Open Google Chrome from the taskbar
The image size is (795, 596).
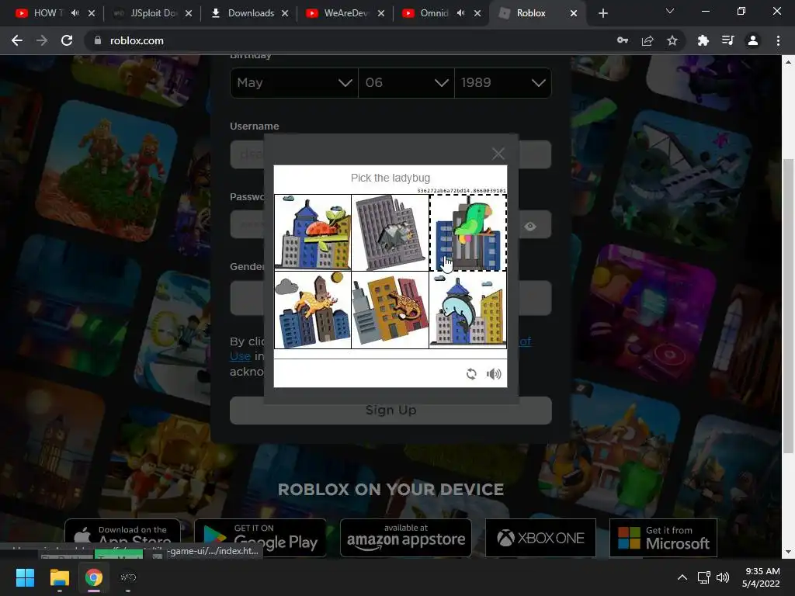[x=94, y=577]
